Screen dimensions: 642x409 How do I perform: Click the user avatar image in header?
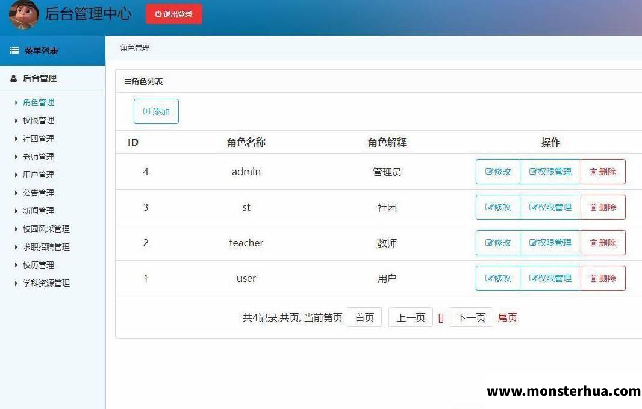tap(23, 14)
